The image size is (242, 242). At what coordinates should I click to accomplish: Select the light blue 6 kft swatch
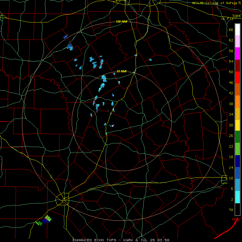[x=237, y=185]
